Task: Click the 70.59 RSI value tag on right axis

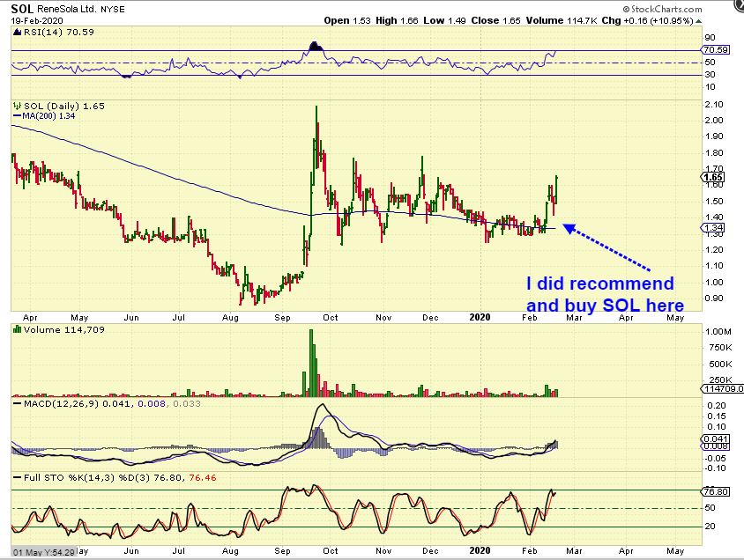Action: [716, 49]
